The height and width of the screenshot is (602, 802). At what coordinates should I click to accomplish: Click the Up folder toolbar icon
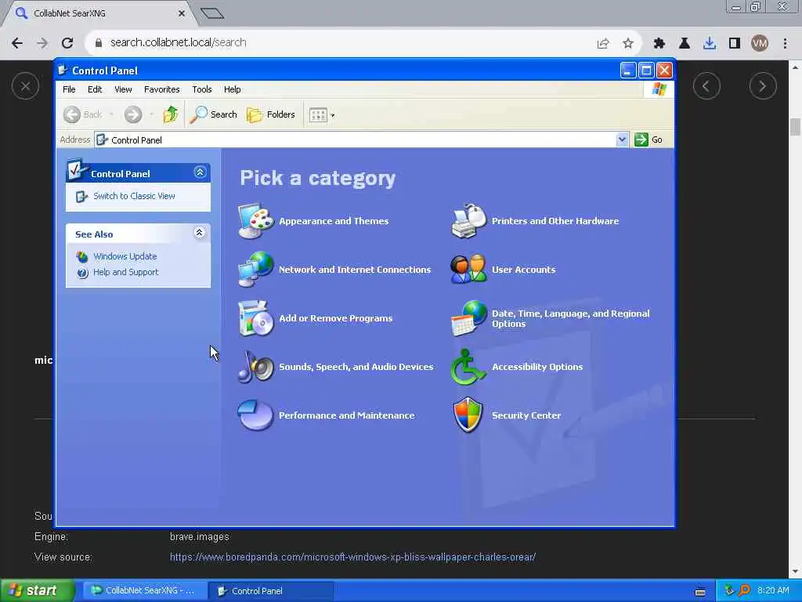click(x=170, y=114)
